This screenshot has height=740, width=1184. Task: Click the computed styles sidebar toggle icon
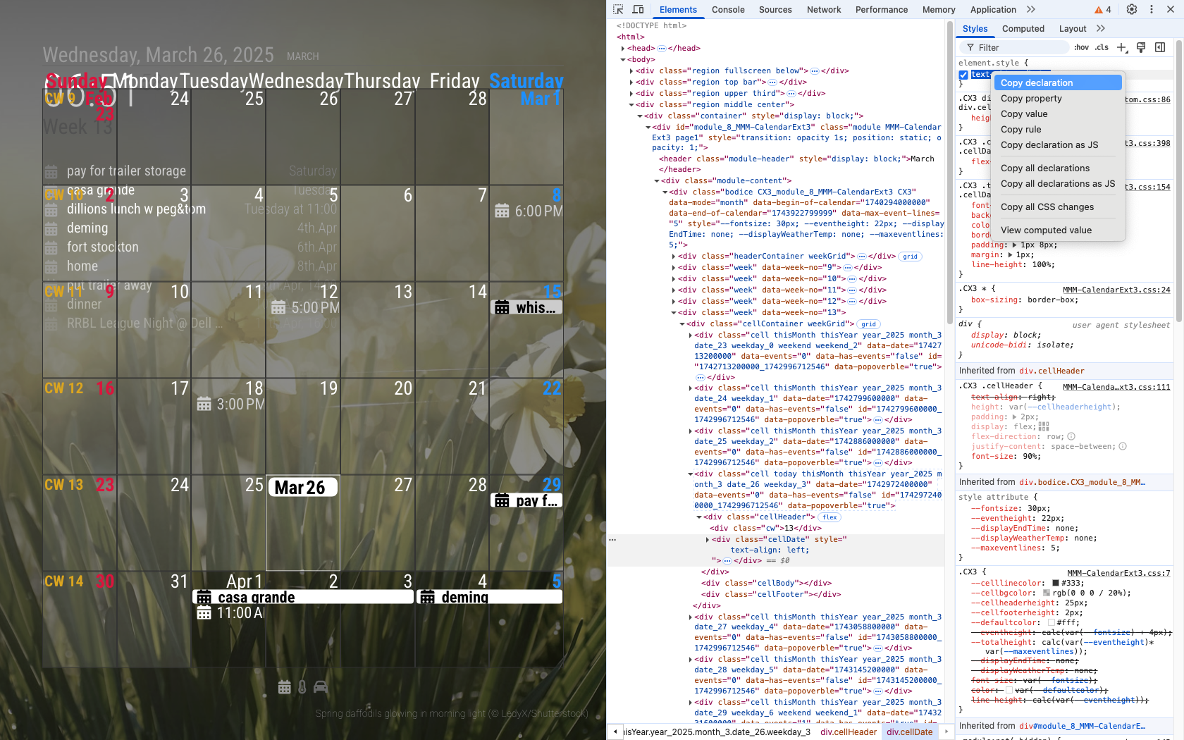tap(1160, 47)
